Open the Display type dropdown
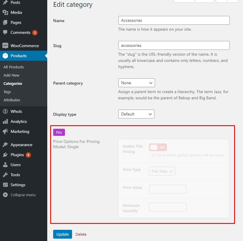 136,114
